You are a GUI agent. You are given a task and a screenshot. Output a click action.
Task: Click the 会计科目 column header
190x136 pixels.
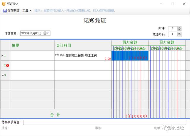83,45
